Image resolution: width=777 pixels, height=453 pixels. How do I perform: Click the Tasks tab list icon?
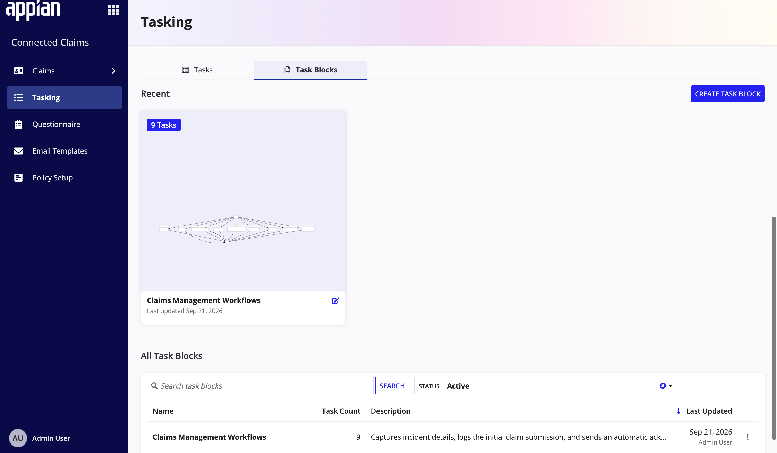pos(185,70)
